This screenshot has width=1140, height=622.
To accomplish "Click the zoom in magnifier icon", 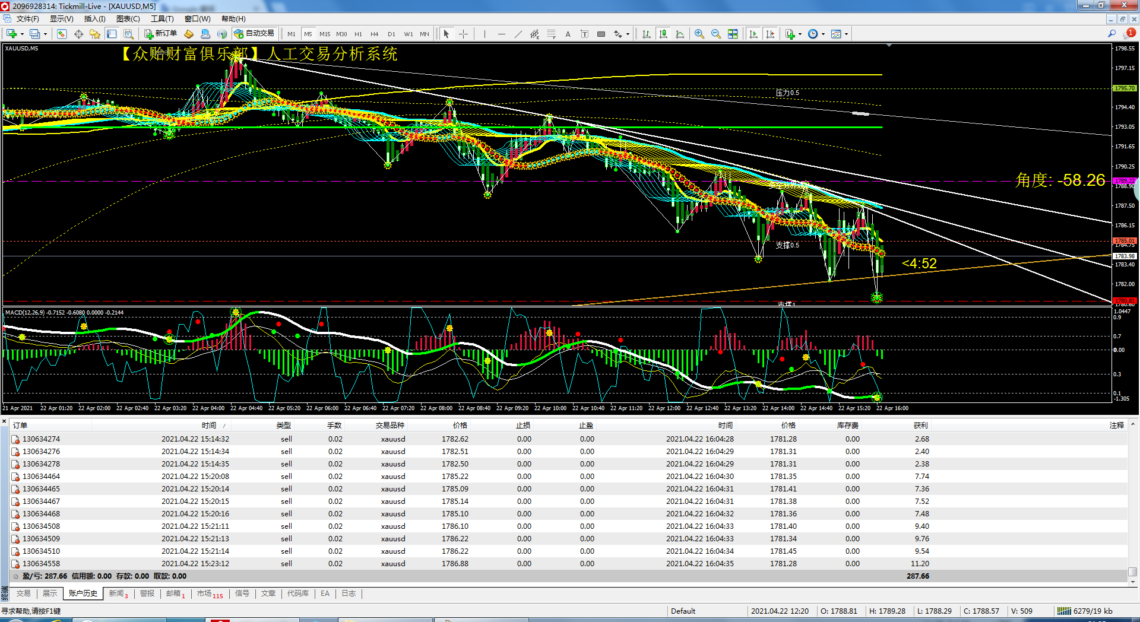I will (699, 34).
